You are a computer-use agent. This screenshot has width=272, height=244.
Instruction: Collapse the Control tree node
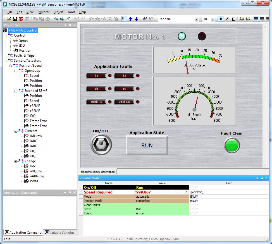(5, 36)
